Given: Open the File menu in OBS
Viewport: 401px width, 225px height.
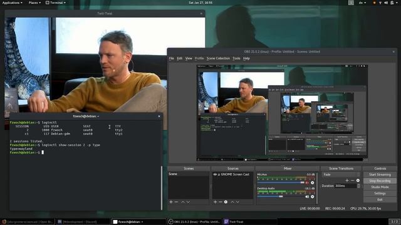Looking at the screenshot, I should (x=171, y=58).
